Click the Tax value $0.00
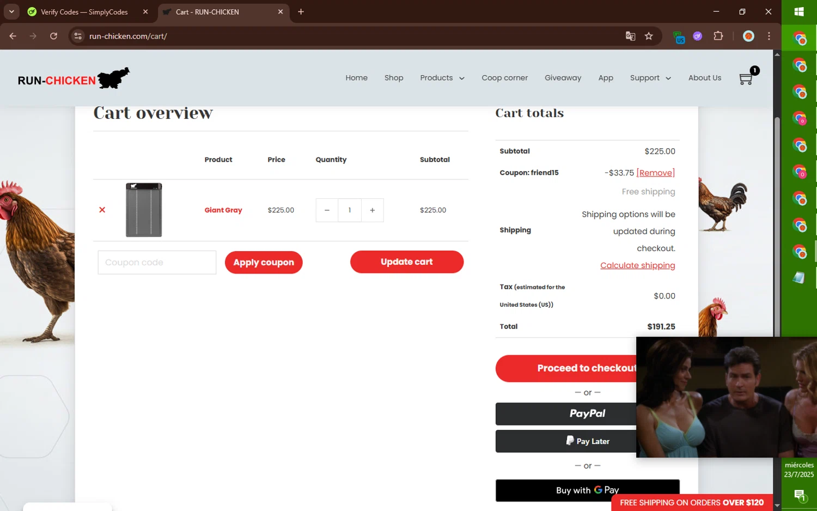This screenshot has width=817, height=511. [x=664, y=296]
